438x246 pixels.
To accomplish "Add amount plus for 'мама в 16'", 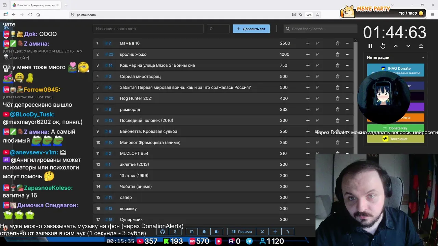I will pyautogui.click(x=308, y=43).
